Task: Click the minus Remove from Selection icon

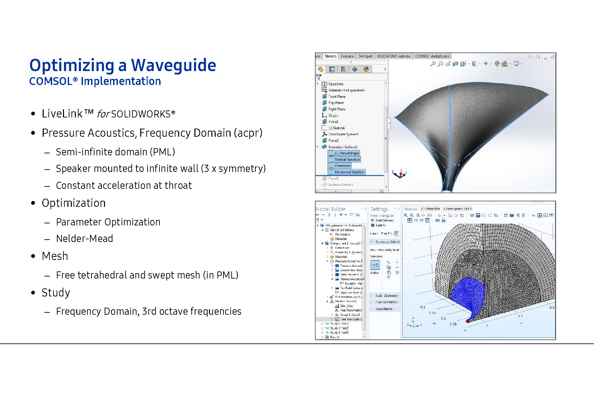Action: 397,267
